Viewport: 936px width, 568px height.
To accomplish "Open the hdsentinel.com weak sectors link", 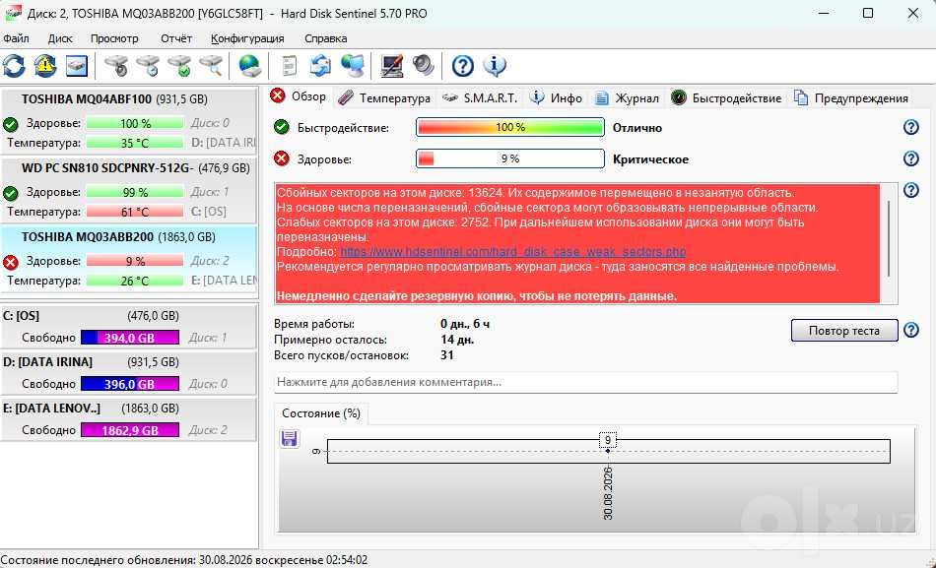I will [x=512, y=252].
